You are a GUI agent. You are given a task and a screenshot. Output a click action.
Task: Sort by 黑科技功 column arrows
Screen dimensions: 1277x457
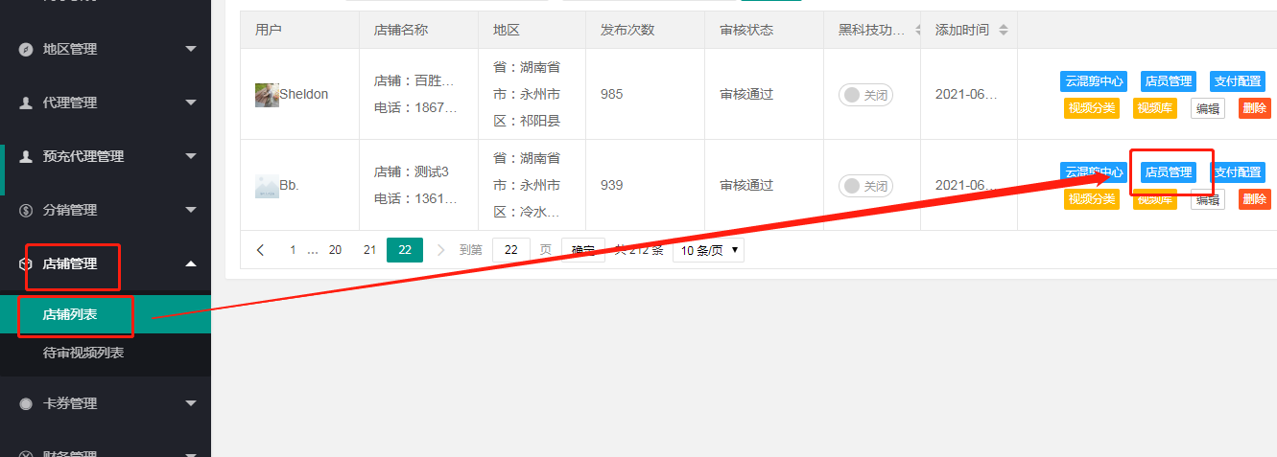919,30
